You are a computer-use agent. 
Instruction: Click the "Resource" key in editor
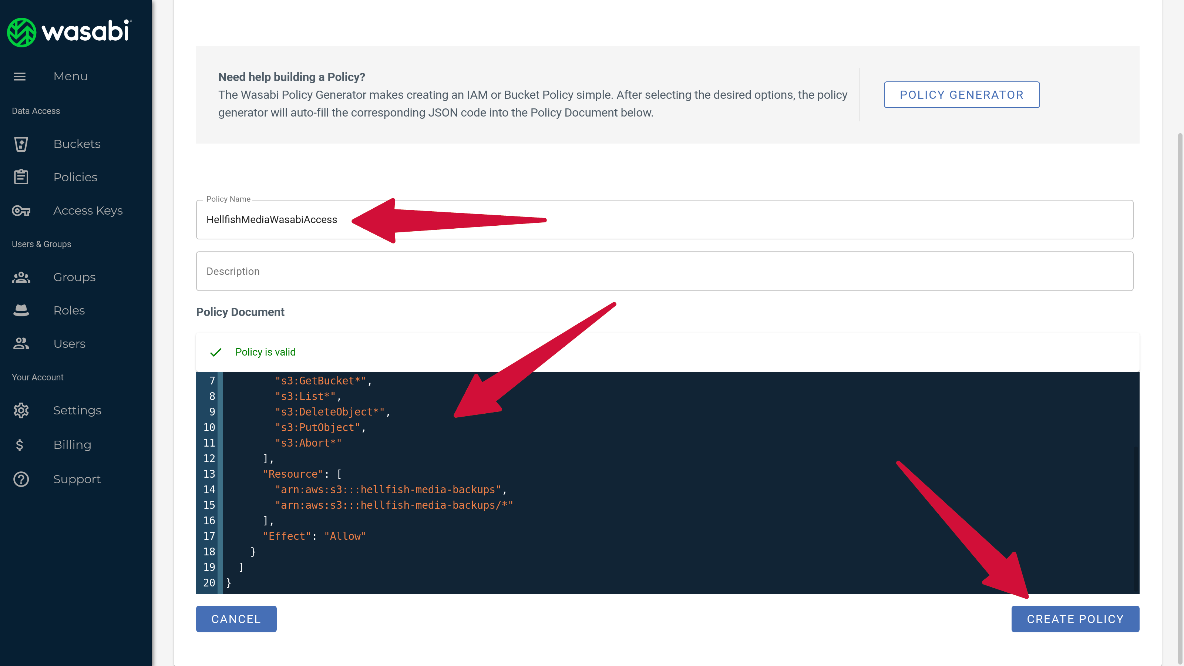[x=293, y=474]
